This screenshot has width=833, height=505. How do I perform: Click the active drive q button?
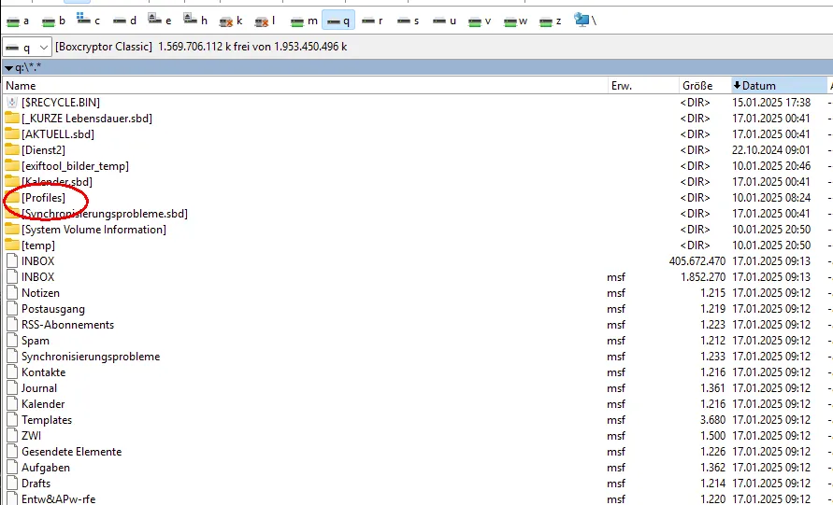coord(338,21)
